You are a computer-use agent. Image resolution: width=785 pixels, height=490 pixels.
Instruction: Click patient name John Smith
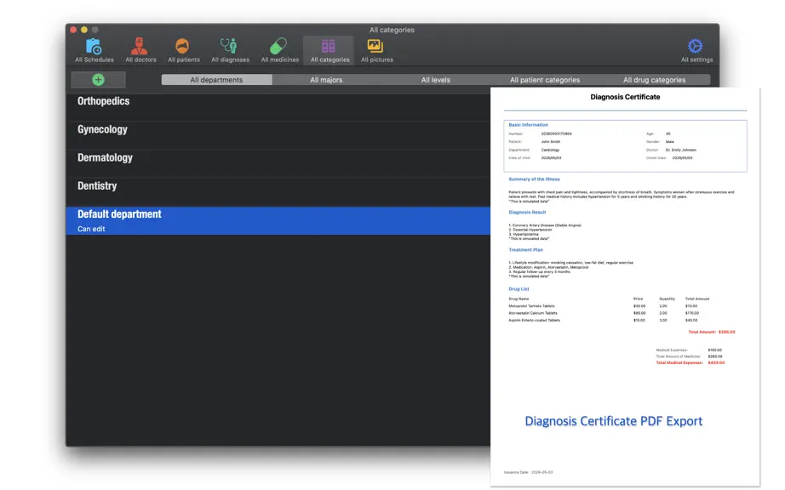click(551, 142)
